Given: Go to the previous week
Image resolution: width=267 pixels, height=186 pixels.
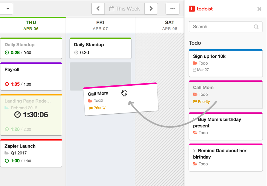Looking at the screenshot, I should point(98,9).
